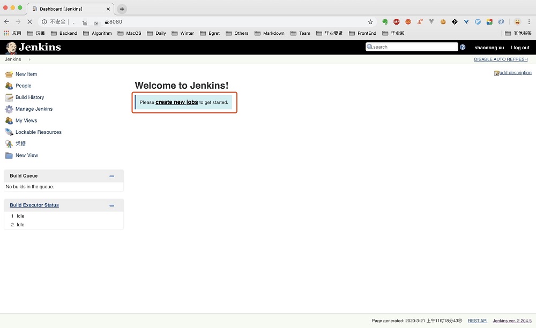The width and height of the screenshot is (536, 328).
Task: Click the create new jobs link
Action: 176,102
